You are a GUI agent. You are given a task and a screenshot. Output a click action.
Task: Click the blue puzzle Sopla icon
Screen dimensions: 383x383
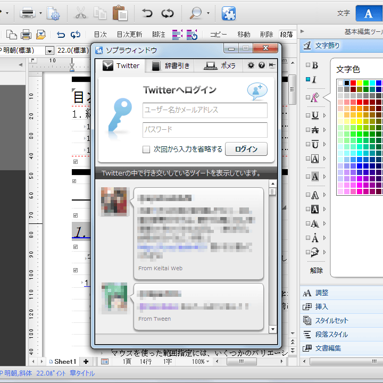[x=229, y=13]
